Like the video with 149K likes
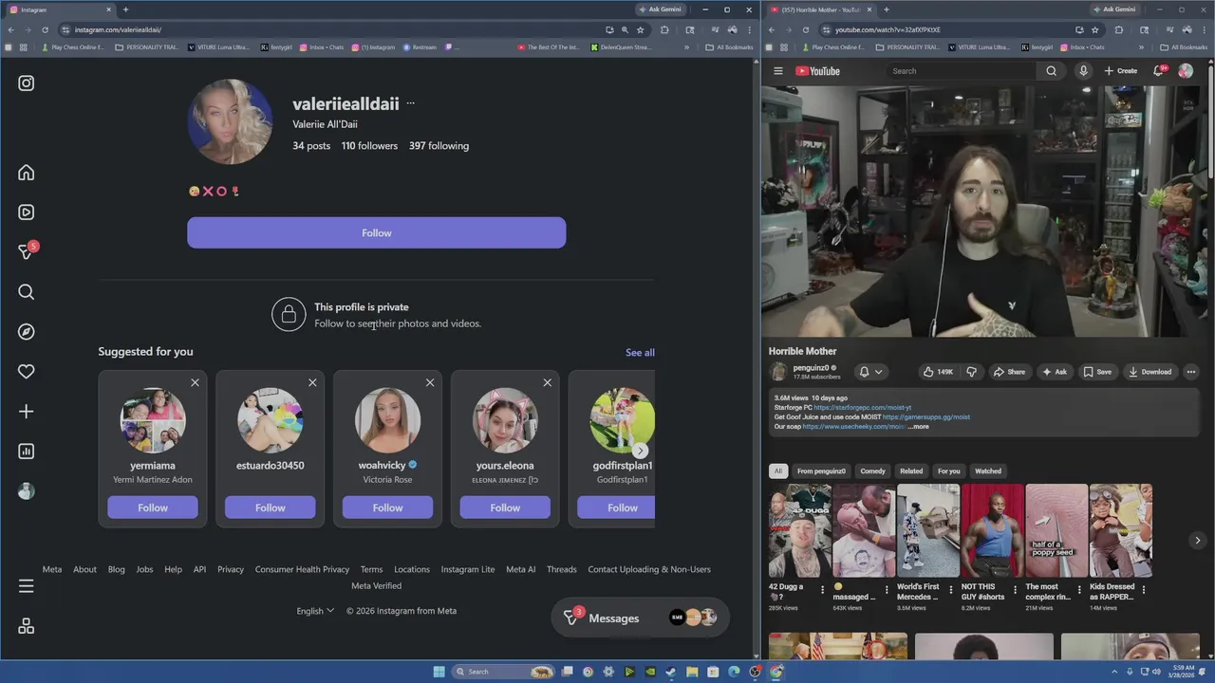The width and height of the screenshot is (1215, 683). pyautogui.click(x=938, y=372)
